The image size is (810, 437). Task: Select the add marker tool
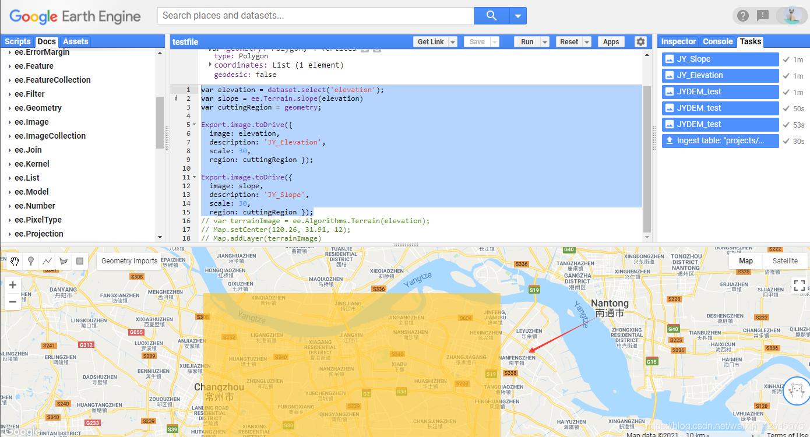[x=31, y=261]
